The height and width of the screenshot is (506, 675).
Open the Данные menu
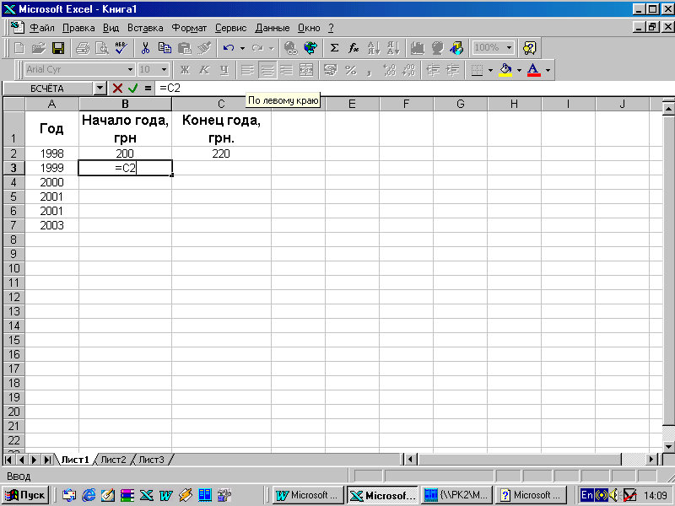[272, 28]
